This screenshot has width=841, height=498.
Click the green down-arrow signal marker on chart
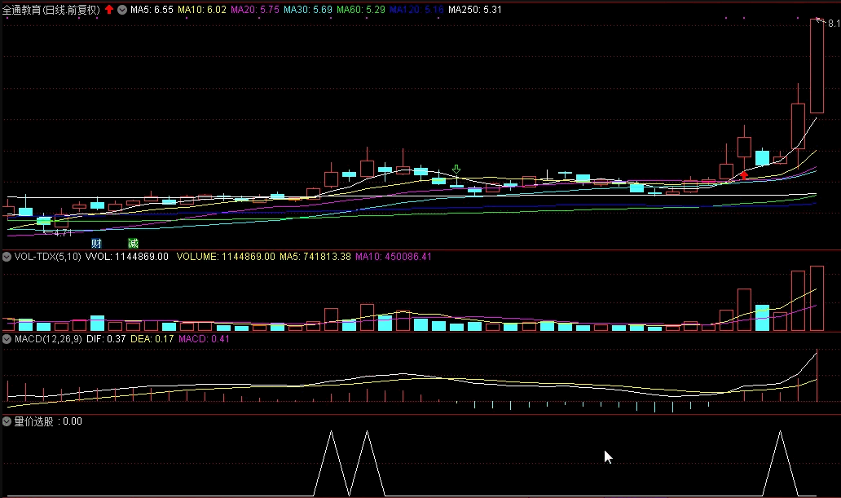coord(456,170)
